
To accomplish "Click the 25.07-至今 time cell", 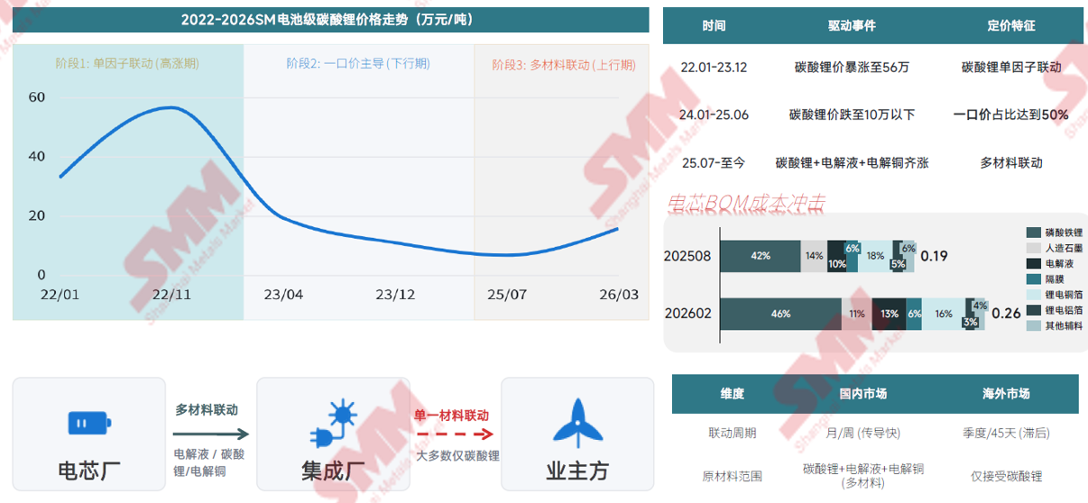I will pyautogui.click(x=714, y=163).
